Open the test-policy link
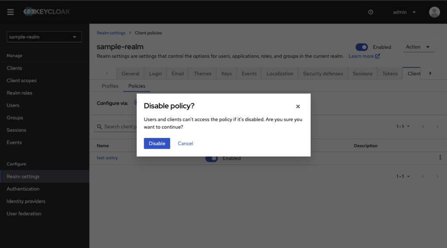 (107, 158)
